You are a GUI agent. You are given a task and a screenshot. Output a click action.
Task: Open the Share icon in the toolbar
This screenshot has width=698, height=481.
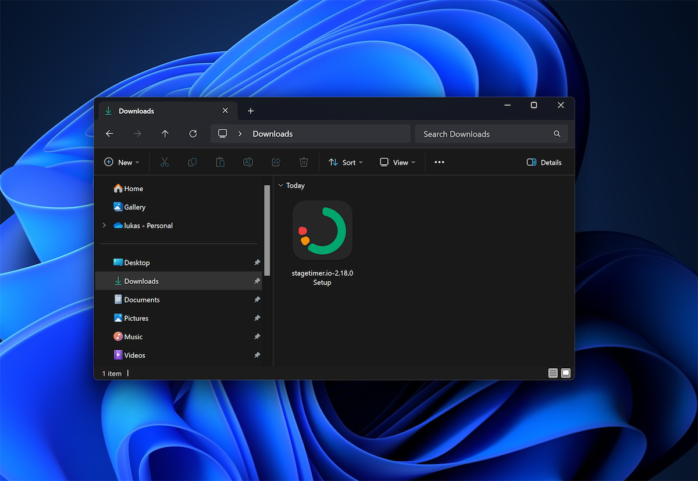pyautogui.click(x=276, y=162)
